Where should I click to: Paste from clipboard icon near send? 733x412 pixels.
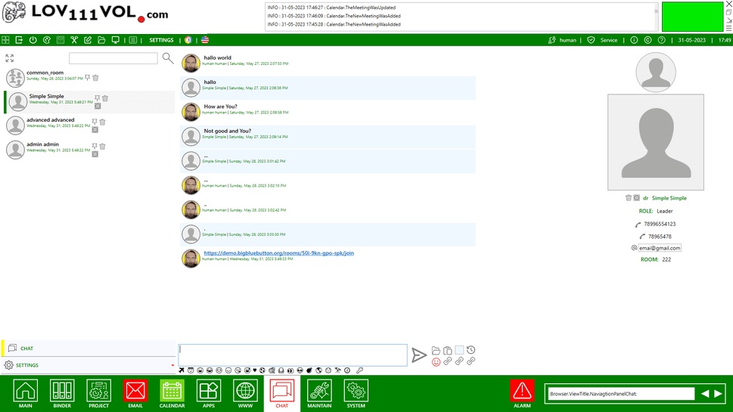point(447,350)
